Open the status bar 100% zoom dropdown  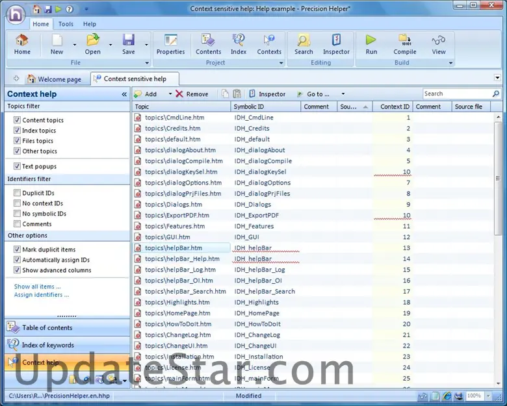click(489, 396)
